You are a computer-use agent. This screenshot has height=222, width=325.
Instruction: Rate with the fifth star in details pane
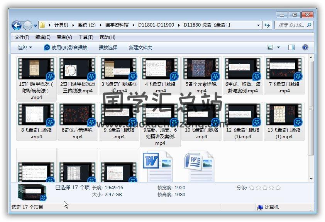[x=278, y=188]
